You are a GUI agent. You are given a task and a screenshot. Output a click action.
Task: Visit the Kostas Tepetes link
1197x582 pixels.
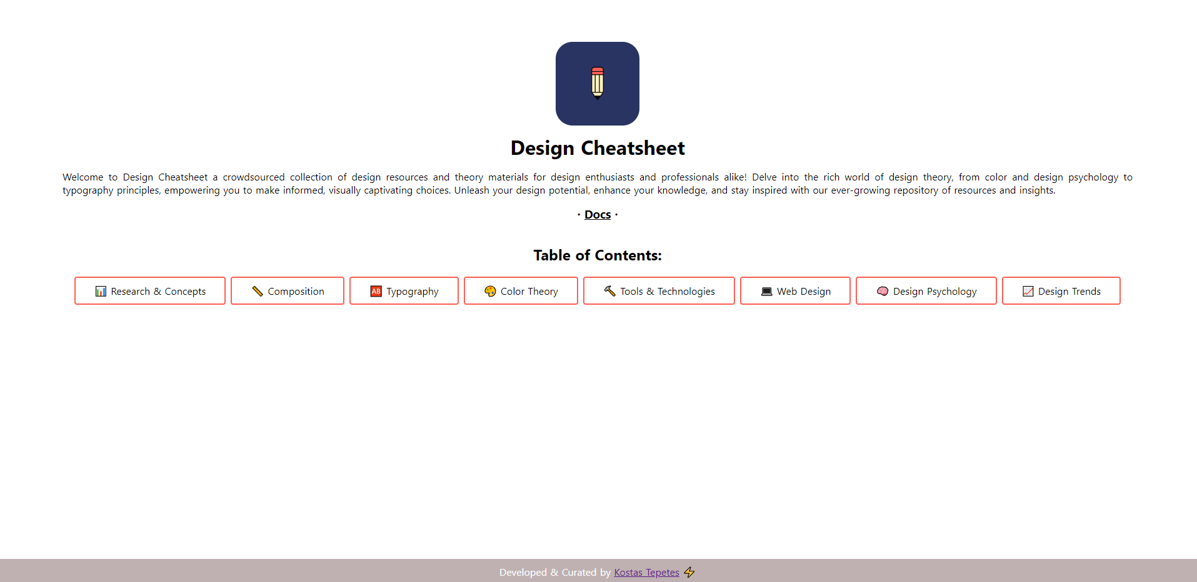point(646,573)
